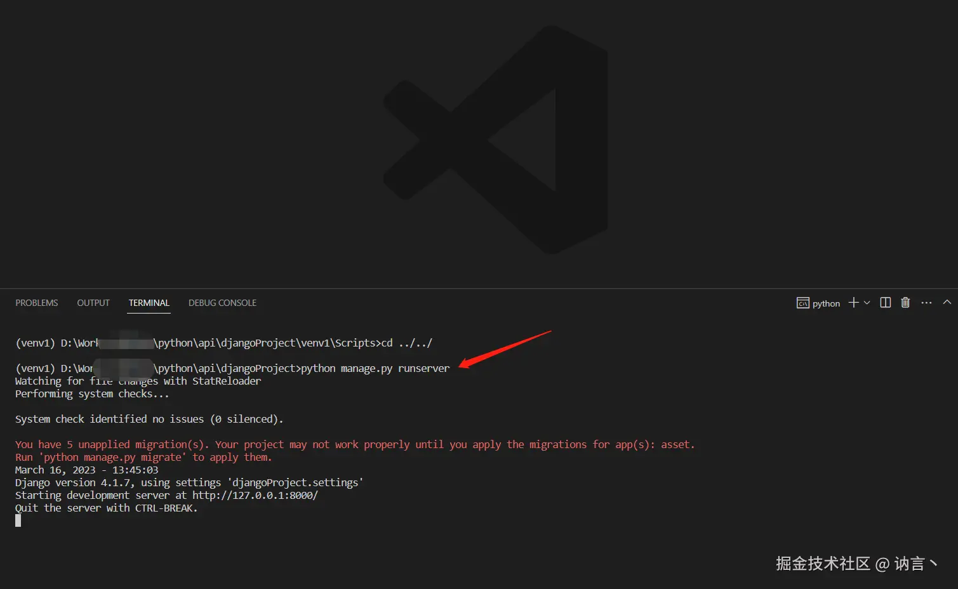
Task: Open the DEBUG CONSOLE tab
Action: coord(222,303)
